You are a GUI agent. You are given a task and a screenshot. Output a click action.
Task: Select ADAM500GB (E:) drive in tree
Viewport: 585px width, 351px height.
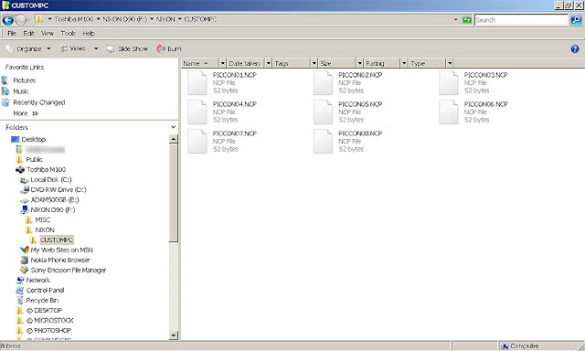[x=55, y=199]
